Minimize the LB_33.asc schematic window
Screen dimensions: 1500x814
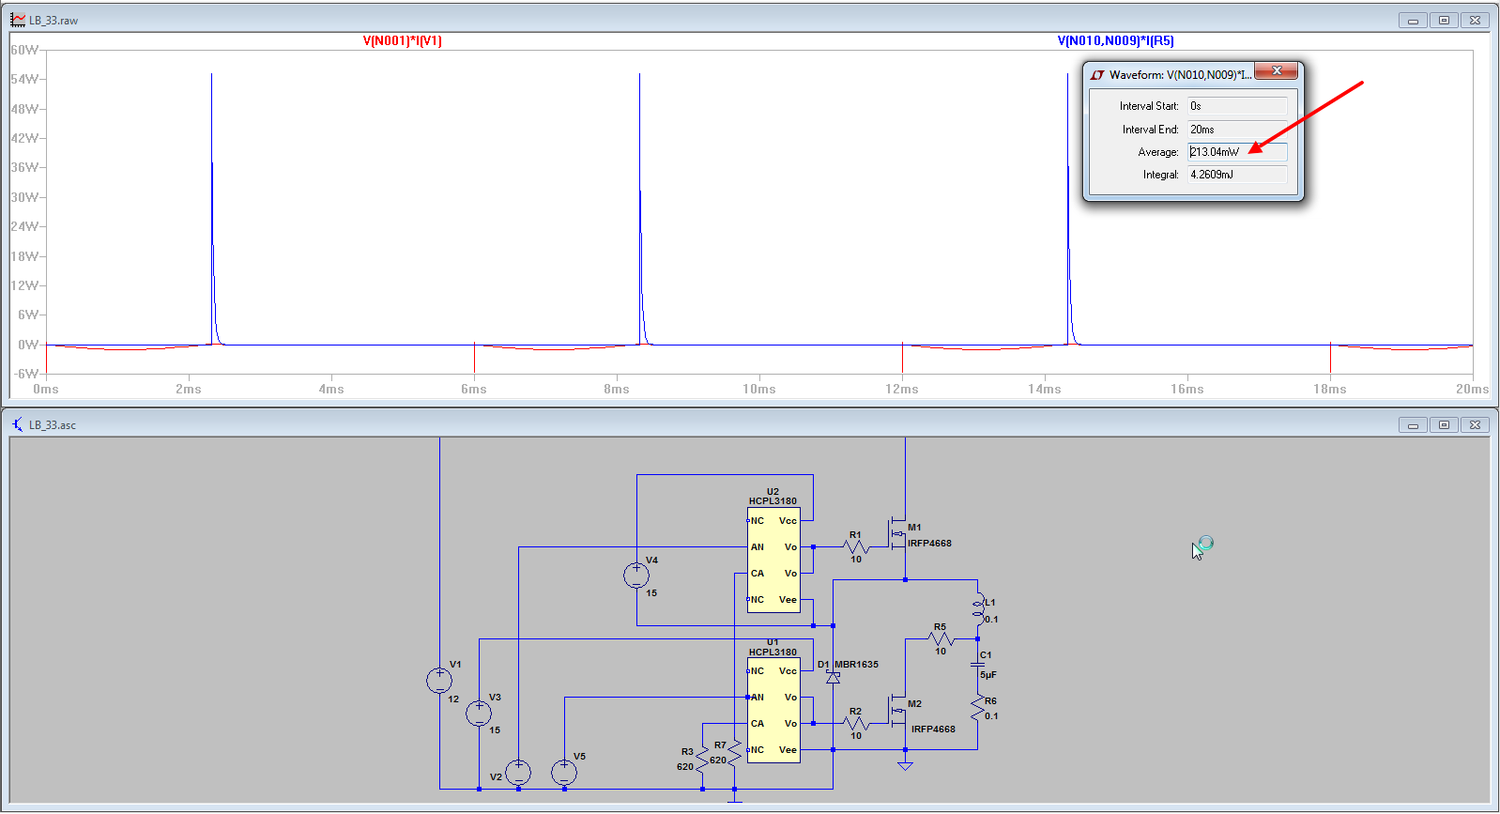pyautogui.click(x=1413, y=425)
